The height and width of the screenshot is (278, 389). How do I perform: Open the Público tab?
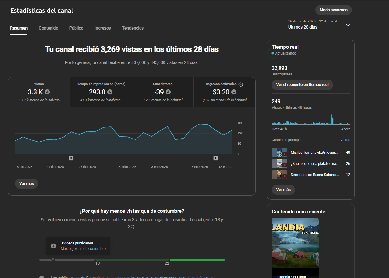click(76, 28)
